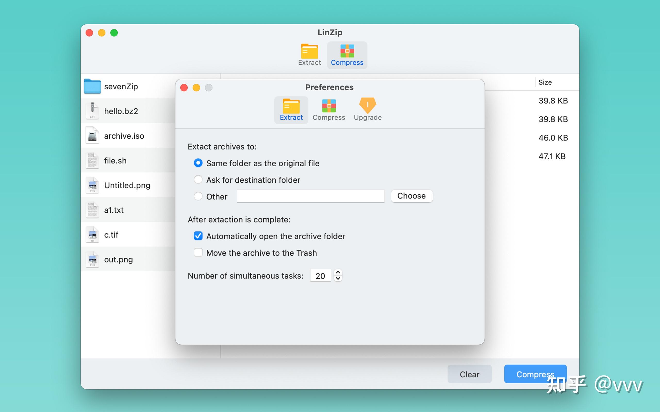Viewport: 660px width, 412px height.
Task: Select the out.png file name
Action: [x=119, y=259]
